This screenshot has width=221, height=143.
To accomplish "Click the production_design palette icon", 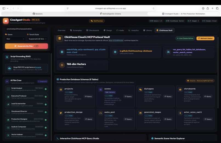I will coord(61,113).
